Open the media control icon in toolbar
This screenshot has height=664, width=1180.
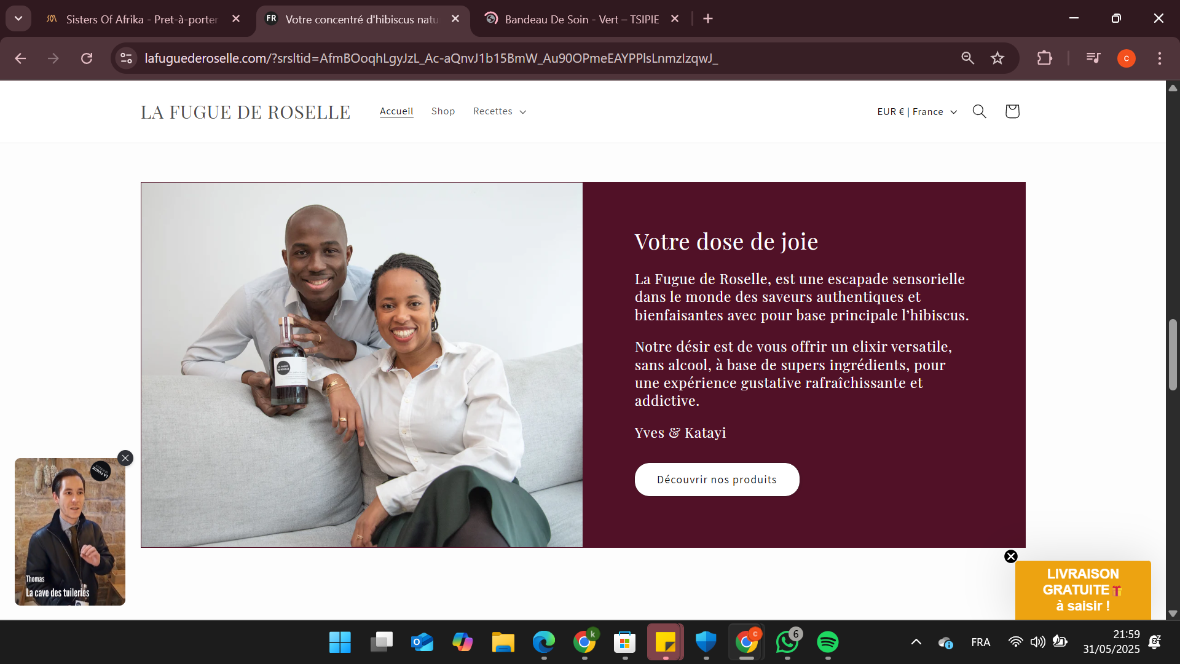point(1093,58)
